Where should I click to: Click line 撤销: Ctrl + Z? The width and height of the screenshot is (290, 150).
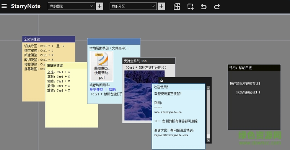pyautogui.click(x=59, y=86)
